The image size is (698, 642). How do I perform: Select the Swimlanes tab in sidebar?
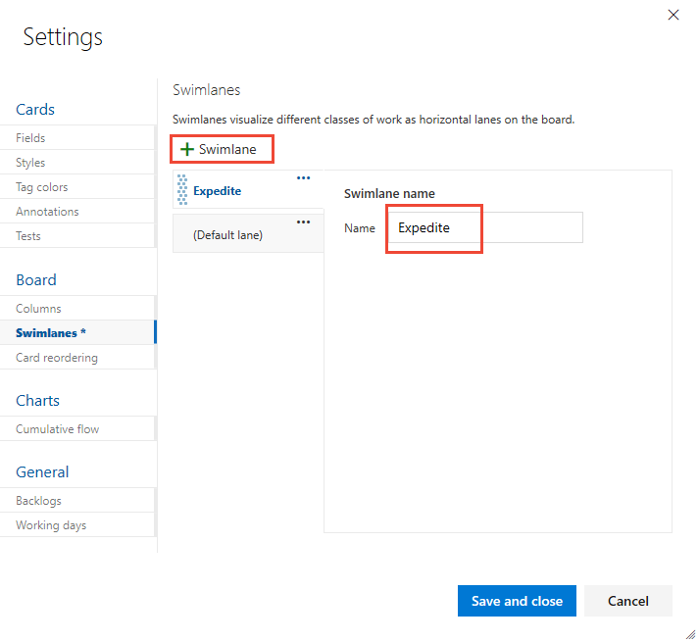click(77, 332)
